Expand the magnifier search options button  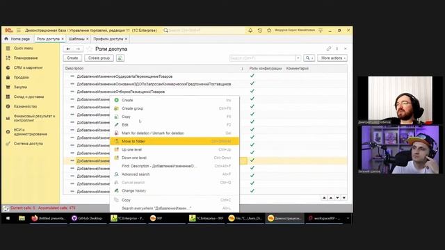309,58
